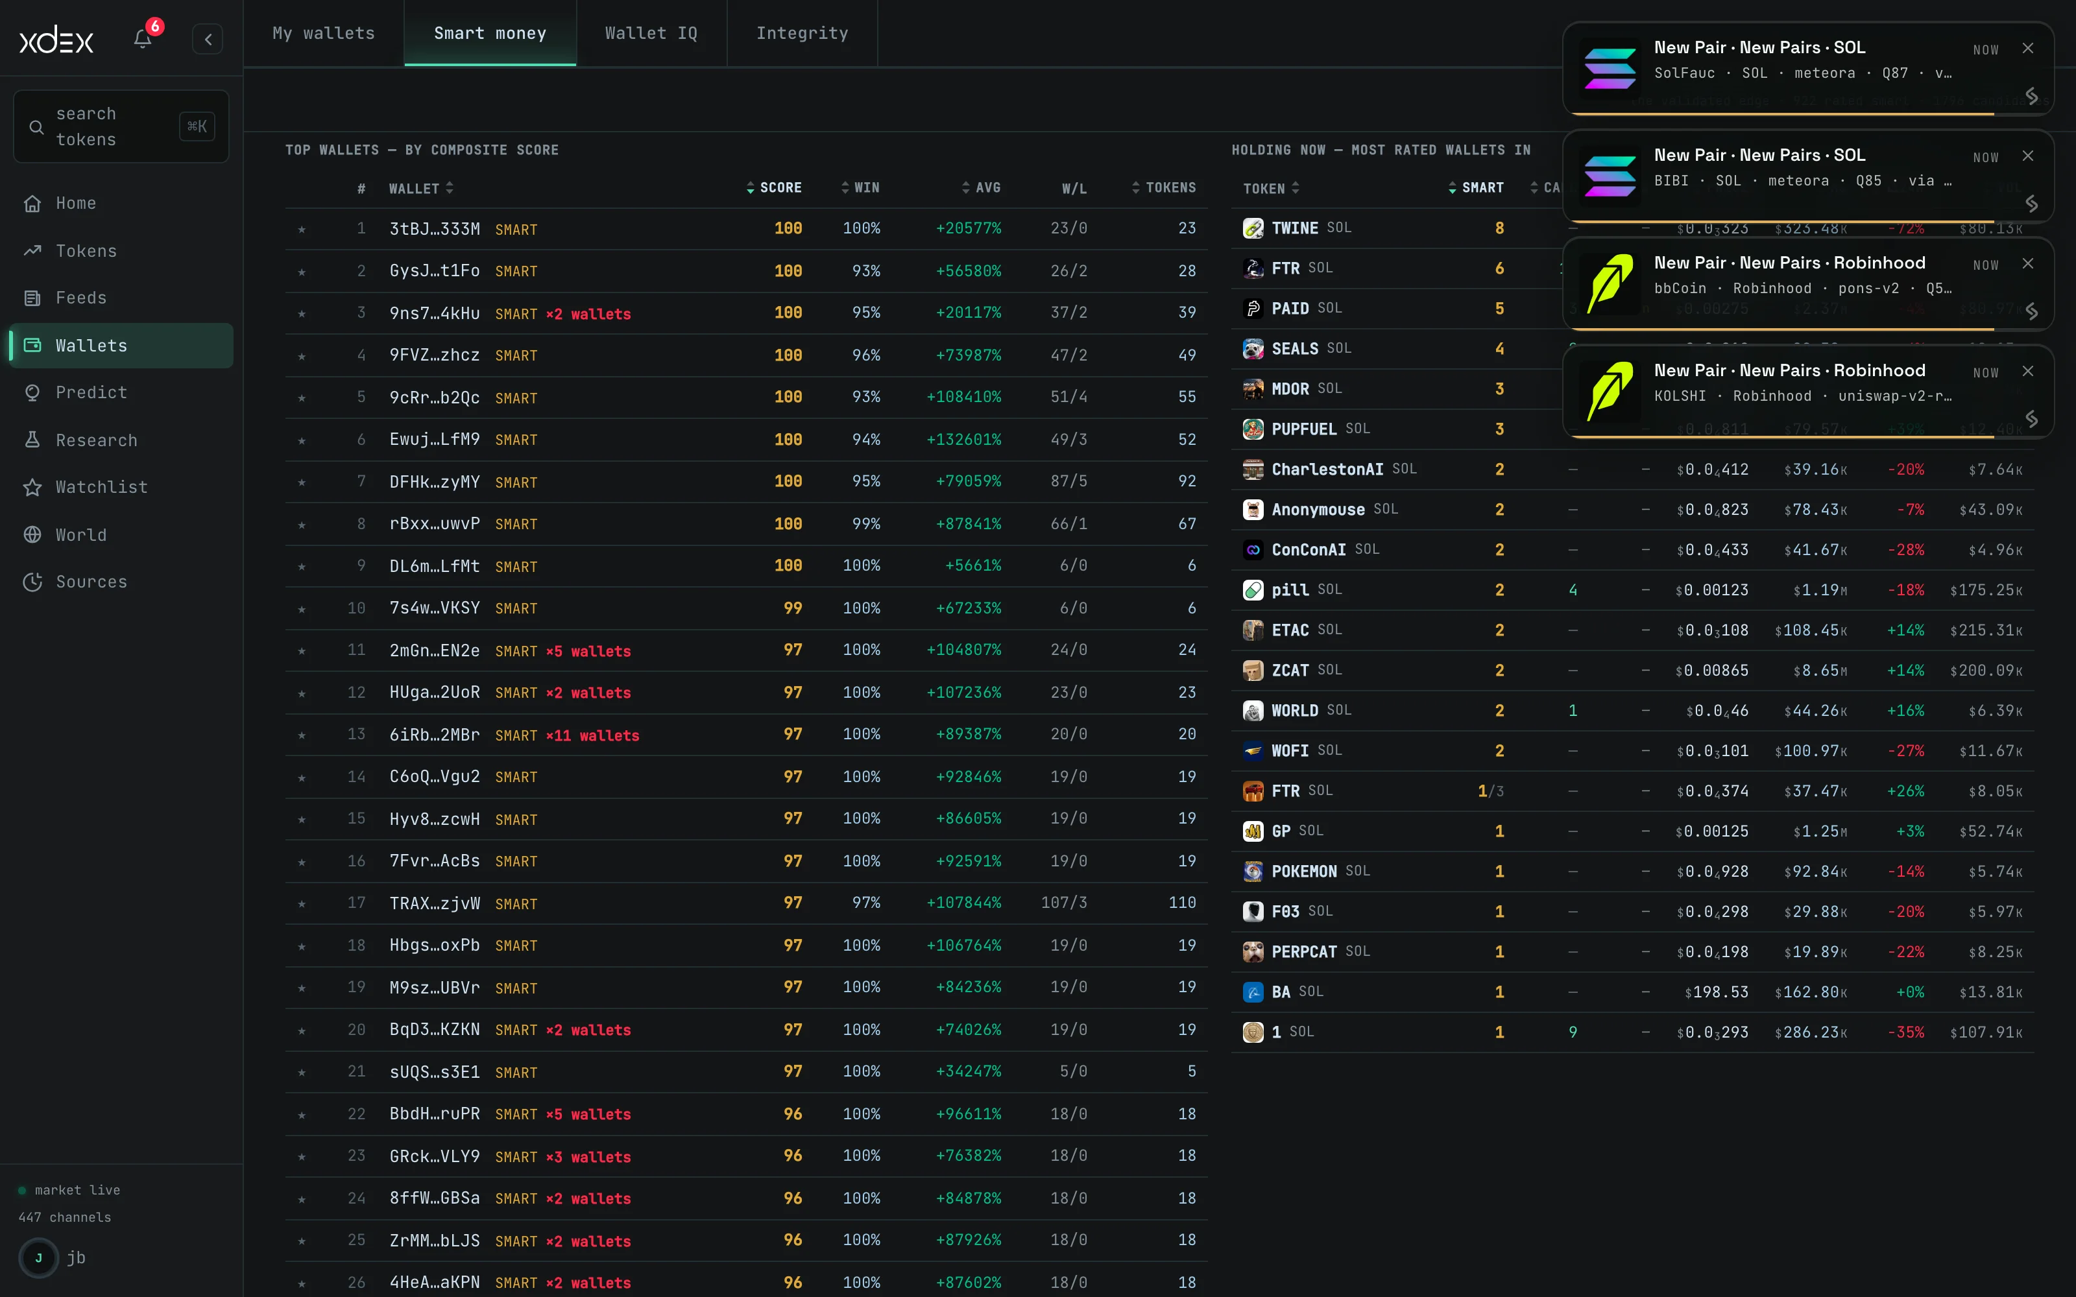Open the Integrity tab
The height and width of the screenshot is (1297, 2076).
click(802, 34)
